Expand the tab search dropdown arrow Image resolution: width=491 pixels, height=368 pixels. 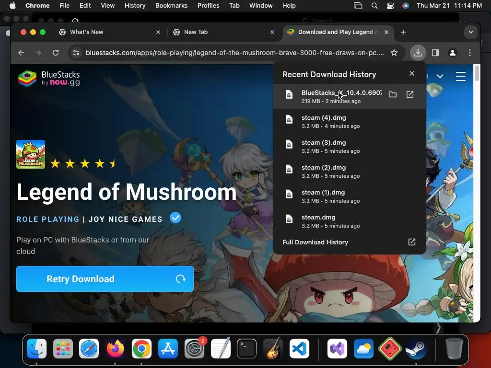click(471, 32)
